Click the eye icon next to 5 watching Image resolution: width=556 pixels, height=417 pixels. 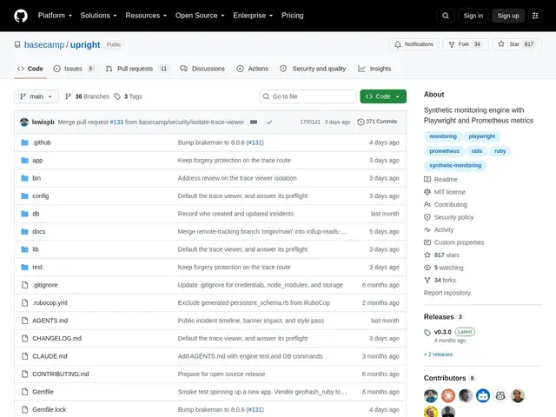click(x=427, y=268)
